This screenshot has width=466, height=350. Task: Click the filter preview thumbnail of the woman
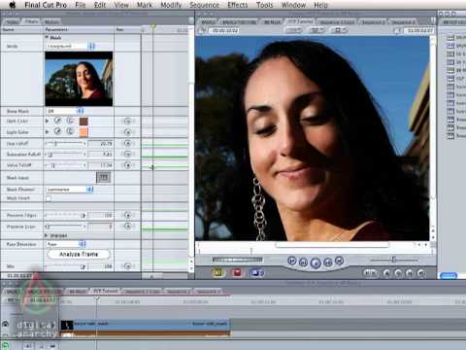click(x=79, y=79)
